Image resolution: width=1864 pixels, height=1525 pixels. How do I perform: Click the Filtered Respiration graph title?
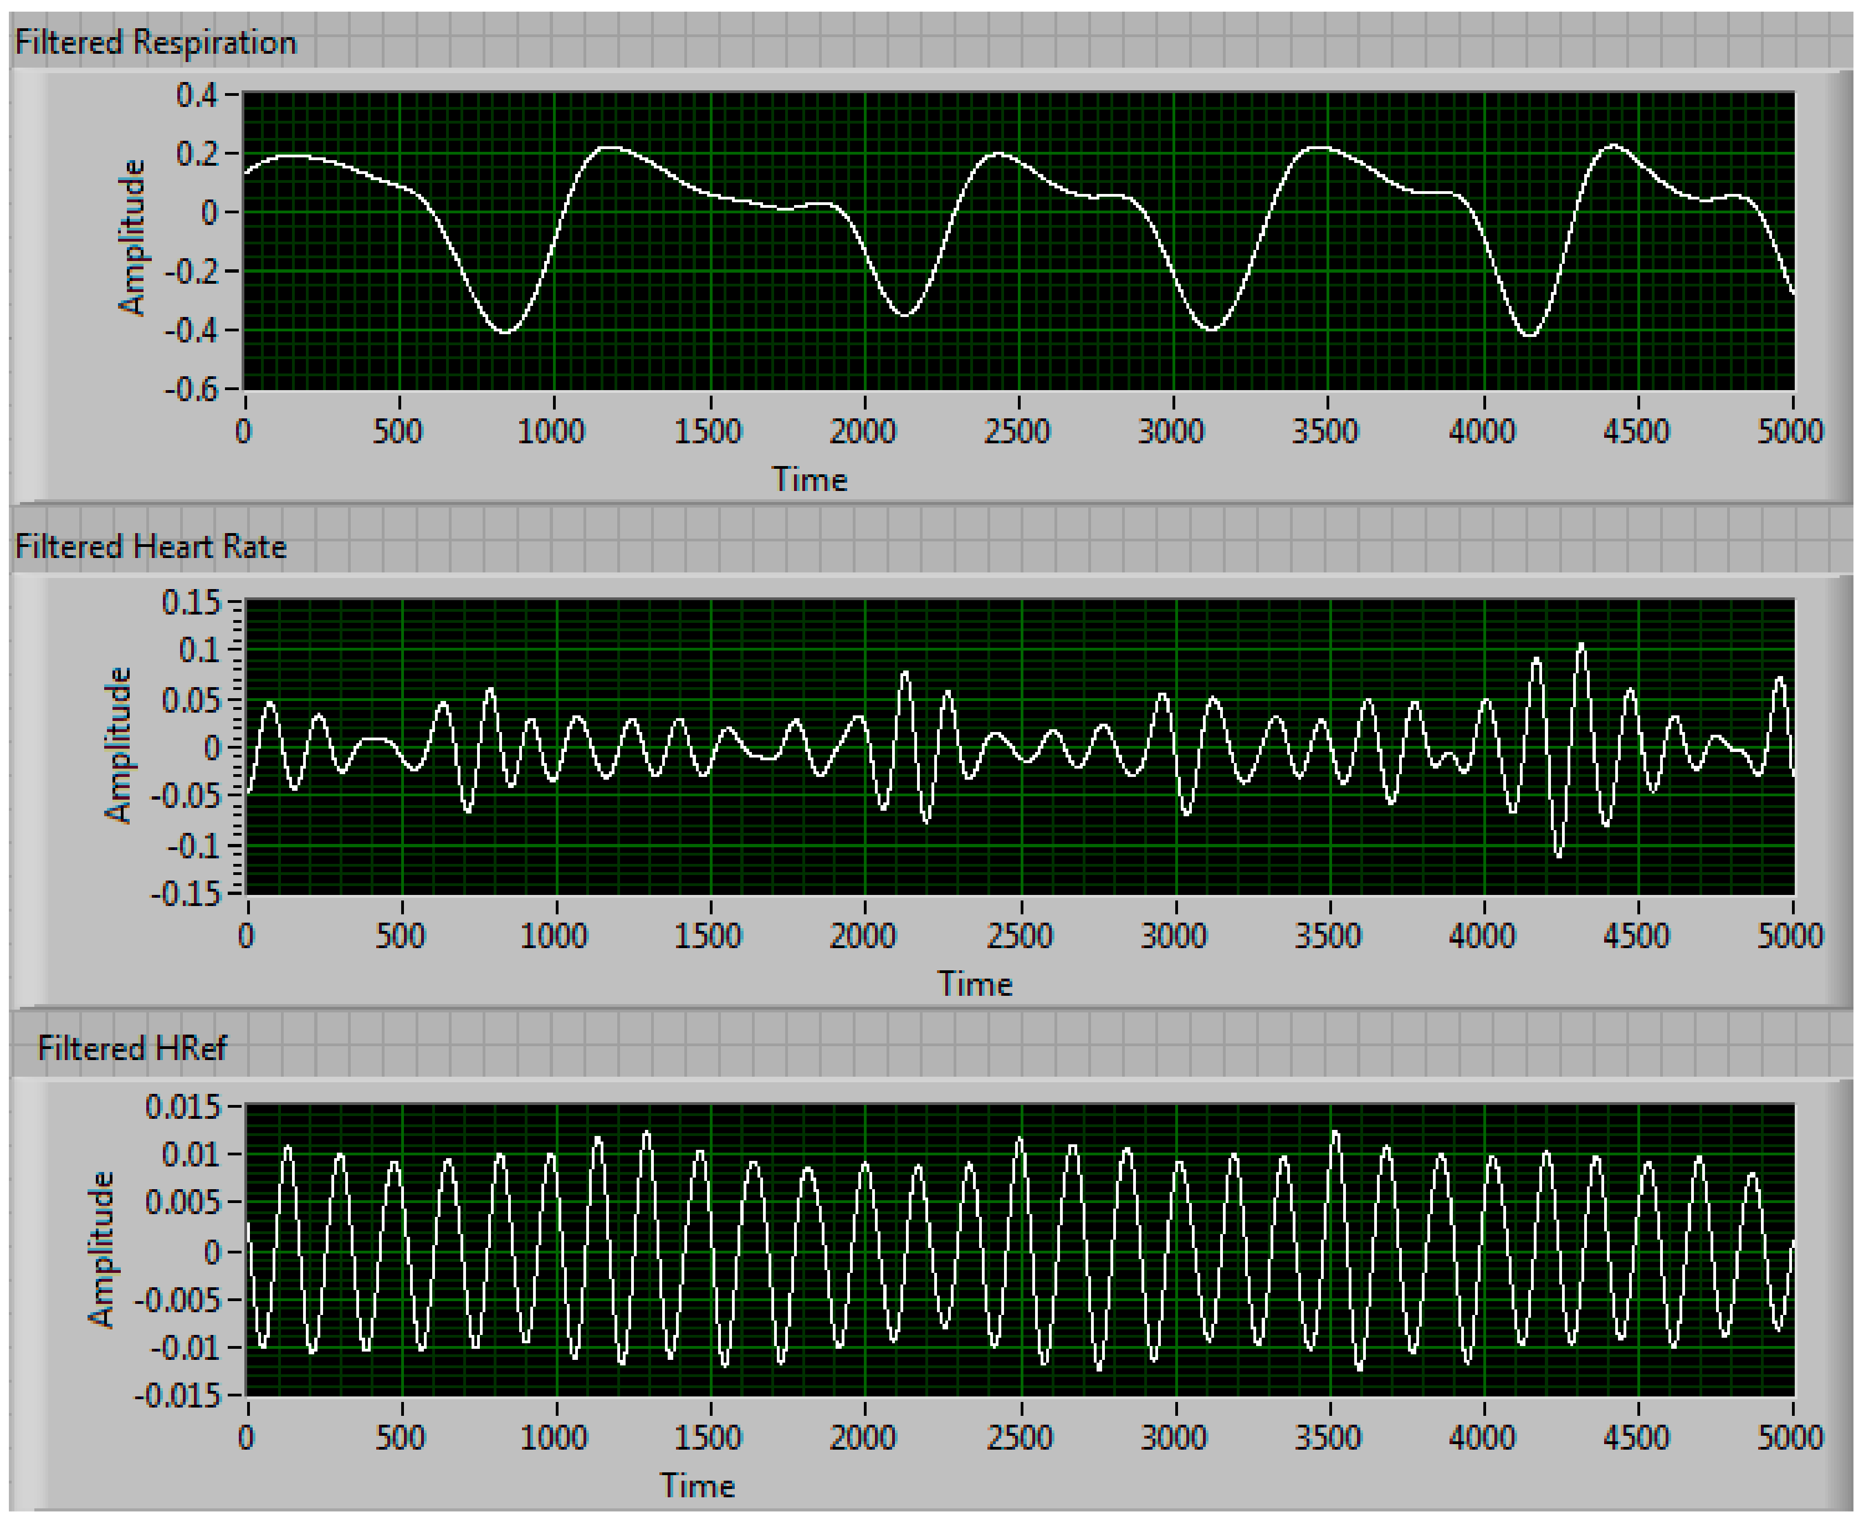pos(156,42)
